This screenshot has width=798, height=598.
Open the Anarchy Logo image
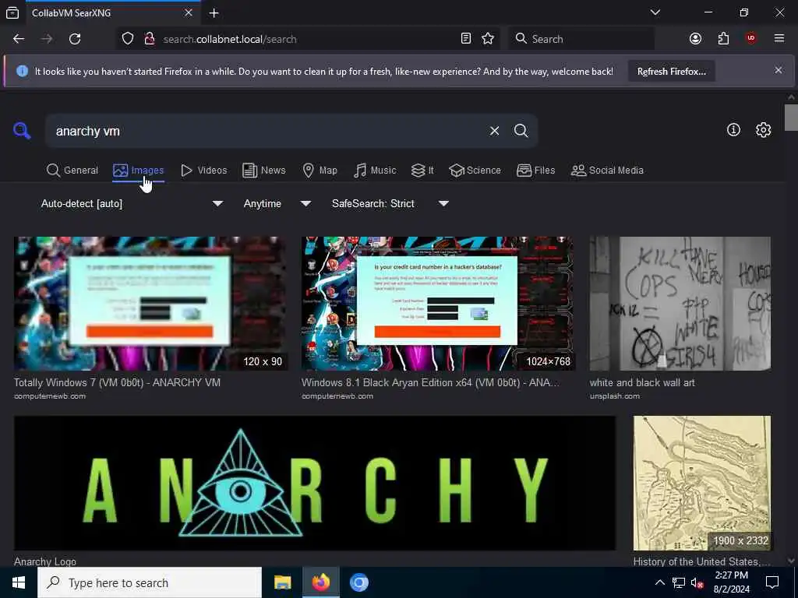pyautogui.click(x=315, y=483)
